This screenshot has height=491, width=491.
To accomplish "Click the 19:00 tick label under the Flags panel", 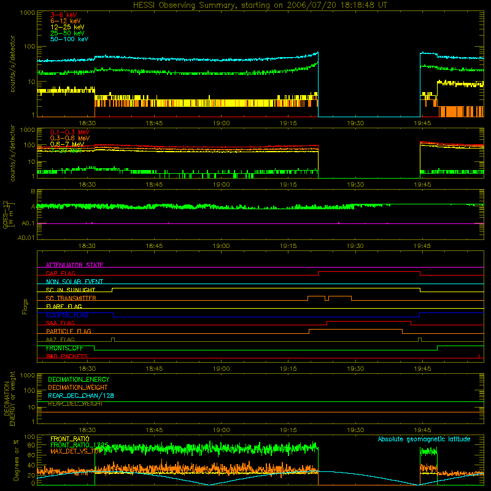I will (x=221, y=368).
